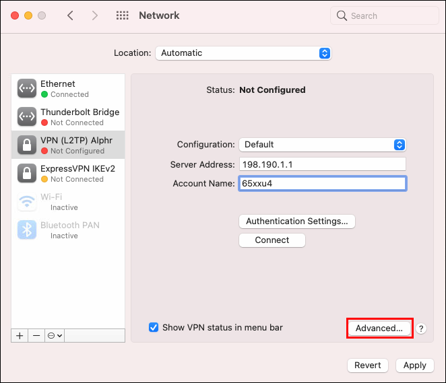Click the Account Name field
The height and width of the screenshot is (383, 446).
coord(323,184)
